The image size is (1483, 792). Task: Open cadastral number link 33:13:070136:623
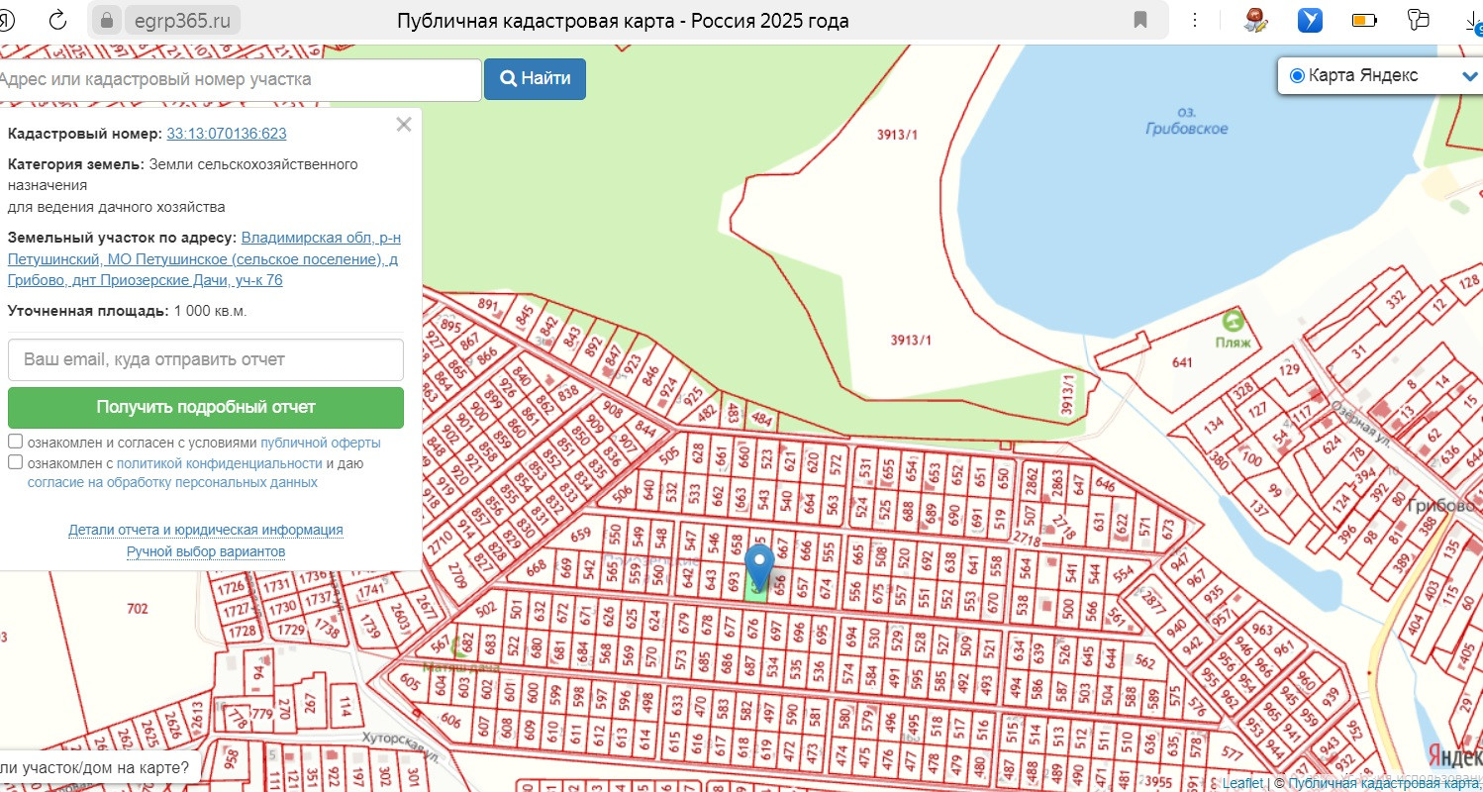click(227, 134)
